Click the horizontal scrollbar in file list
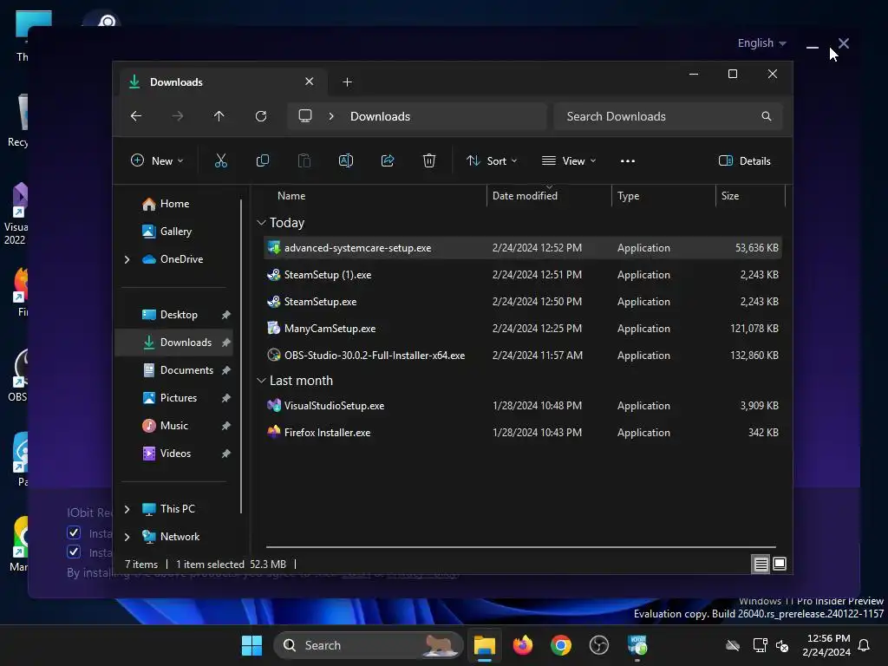The height and width of the screenshot is (666, 888). [x=520, y=547]
